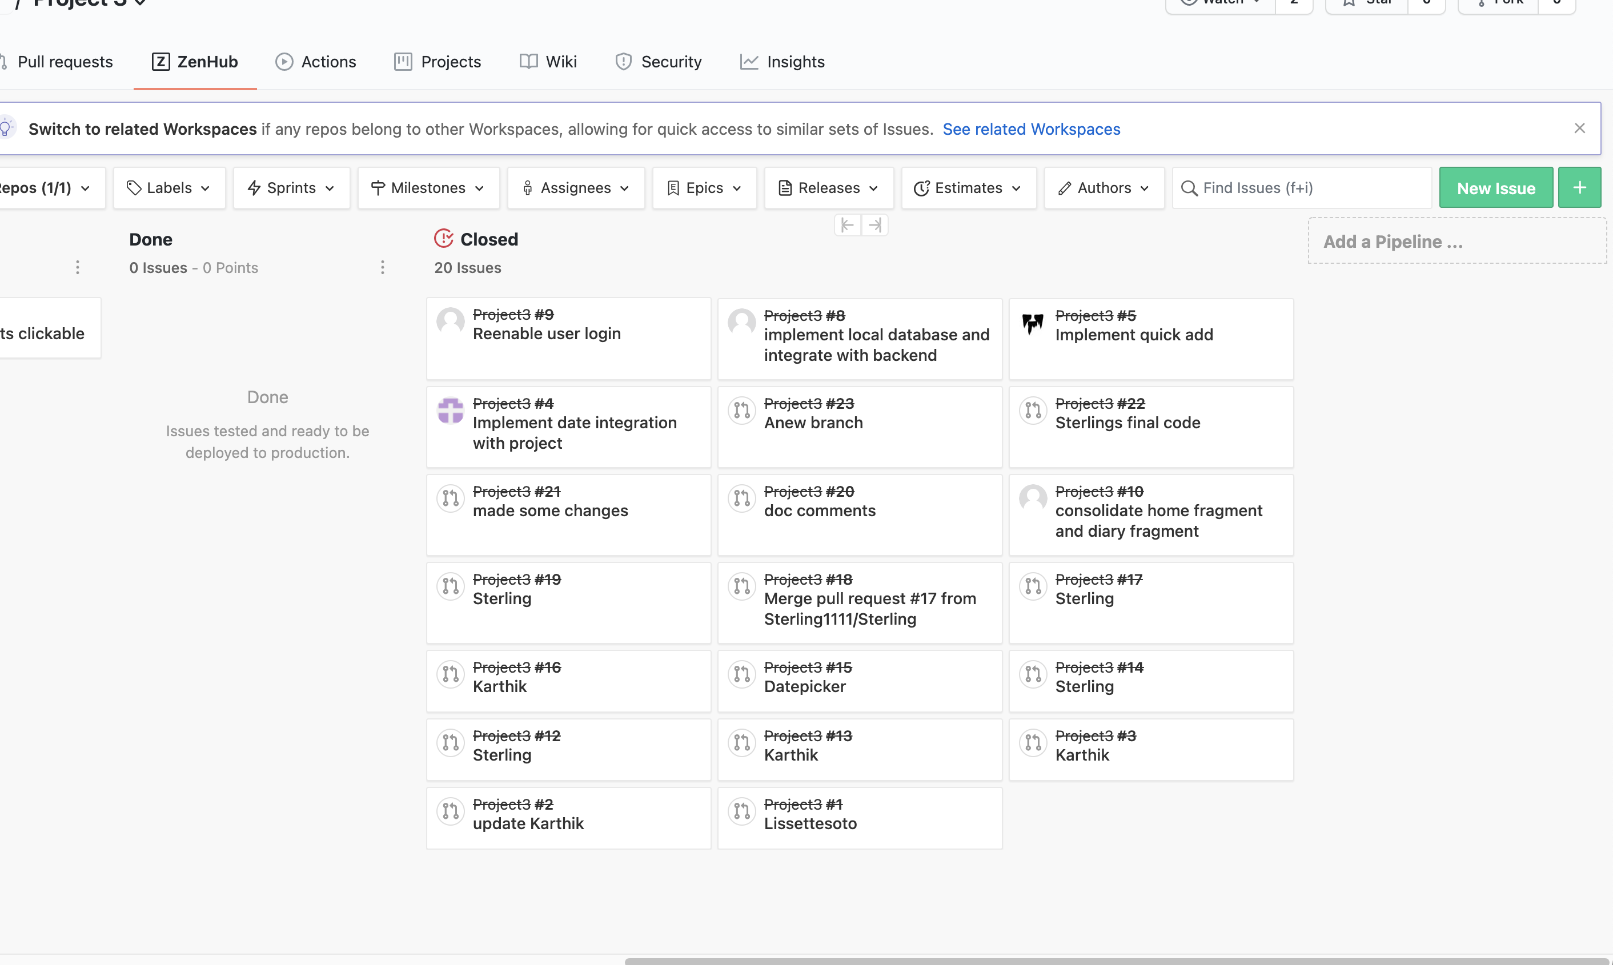Open the Actions tab
The image size is (1613, 965).
[x=316, y=62]
